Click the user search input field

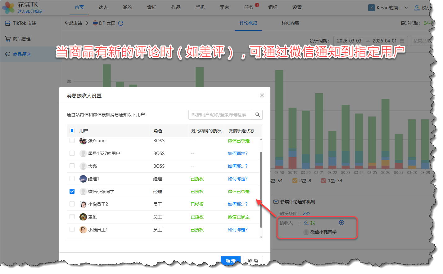pos(220,115)
